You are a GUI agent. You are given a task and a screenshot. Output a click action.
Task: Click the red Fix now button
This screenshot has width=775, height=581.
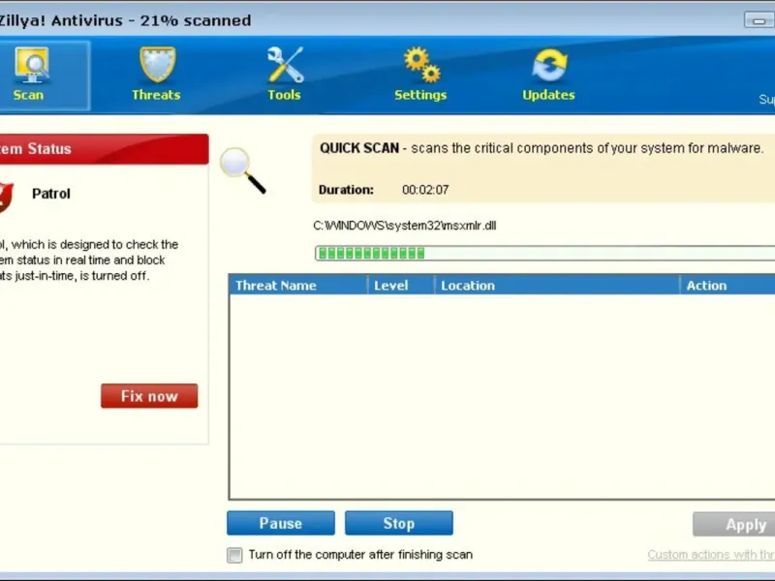[149, 396]
